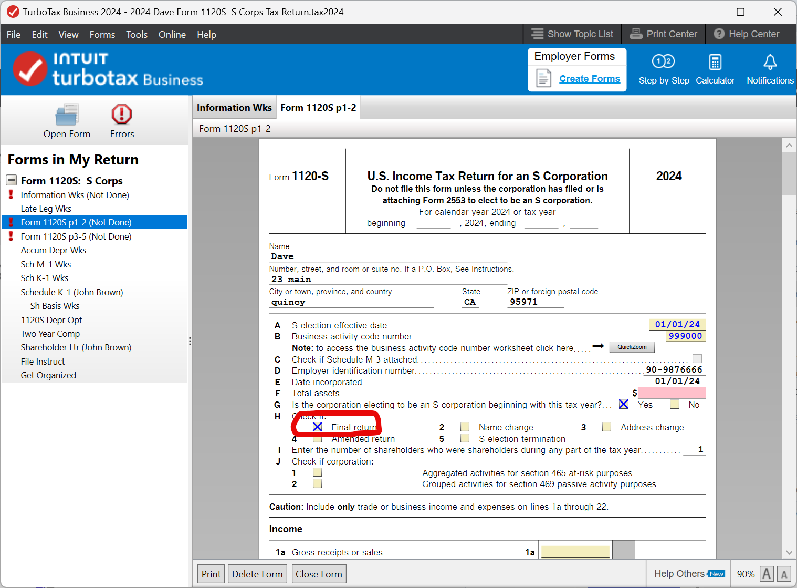This screenshot has height=588, width=797.
Task: Click the Show Topic List icon
Action: 537,34
